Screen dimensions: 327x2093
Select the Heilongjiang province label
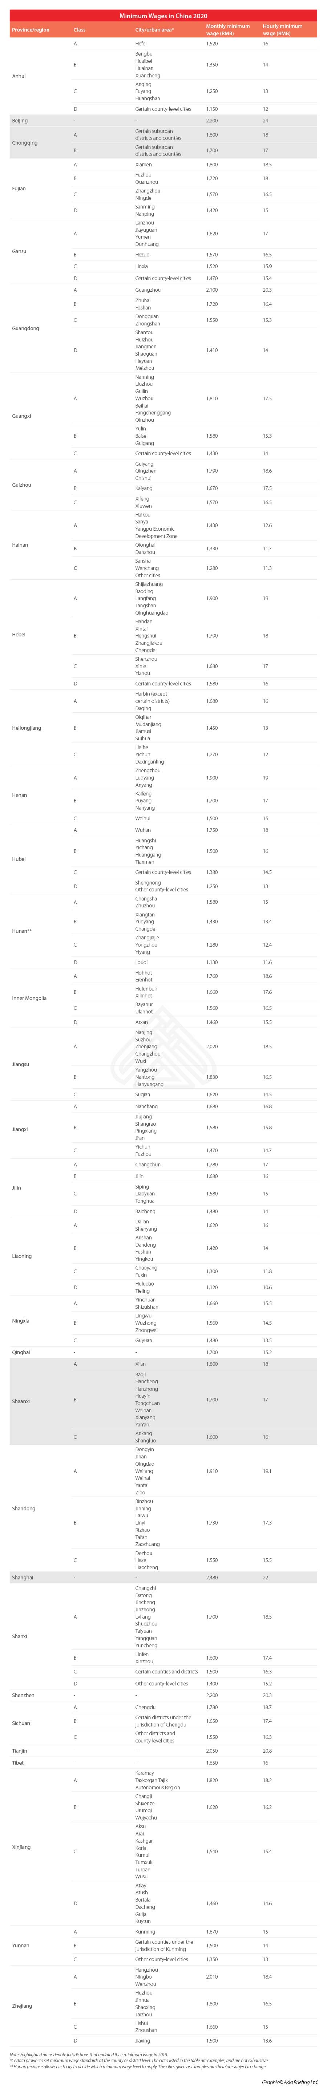(x=27, y=728)
